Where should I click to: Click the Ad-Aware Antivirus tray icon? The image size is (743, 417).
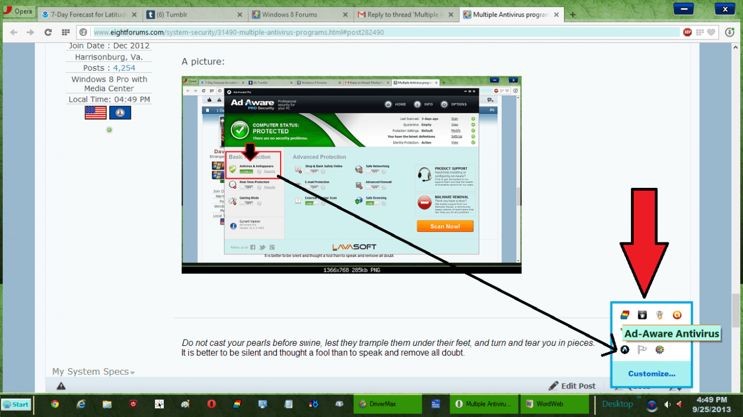pyautogui.click(x=625, y=350)
